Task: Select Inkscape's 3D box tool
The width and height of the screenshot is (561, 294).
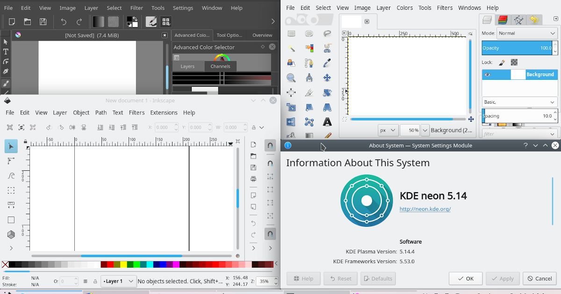Action: tap(11, 234)
